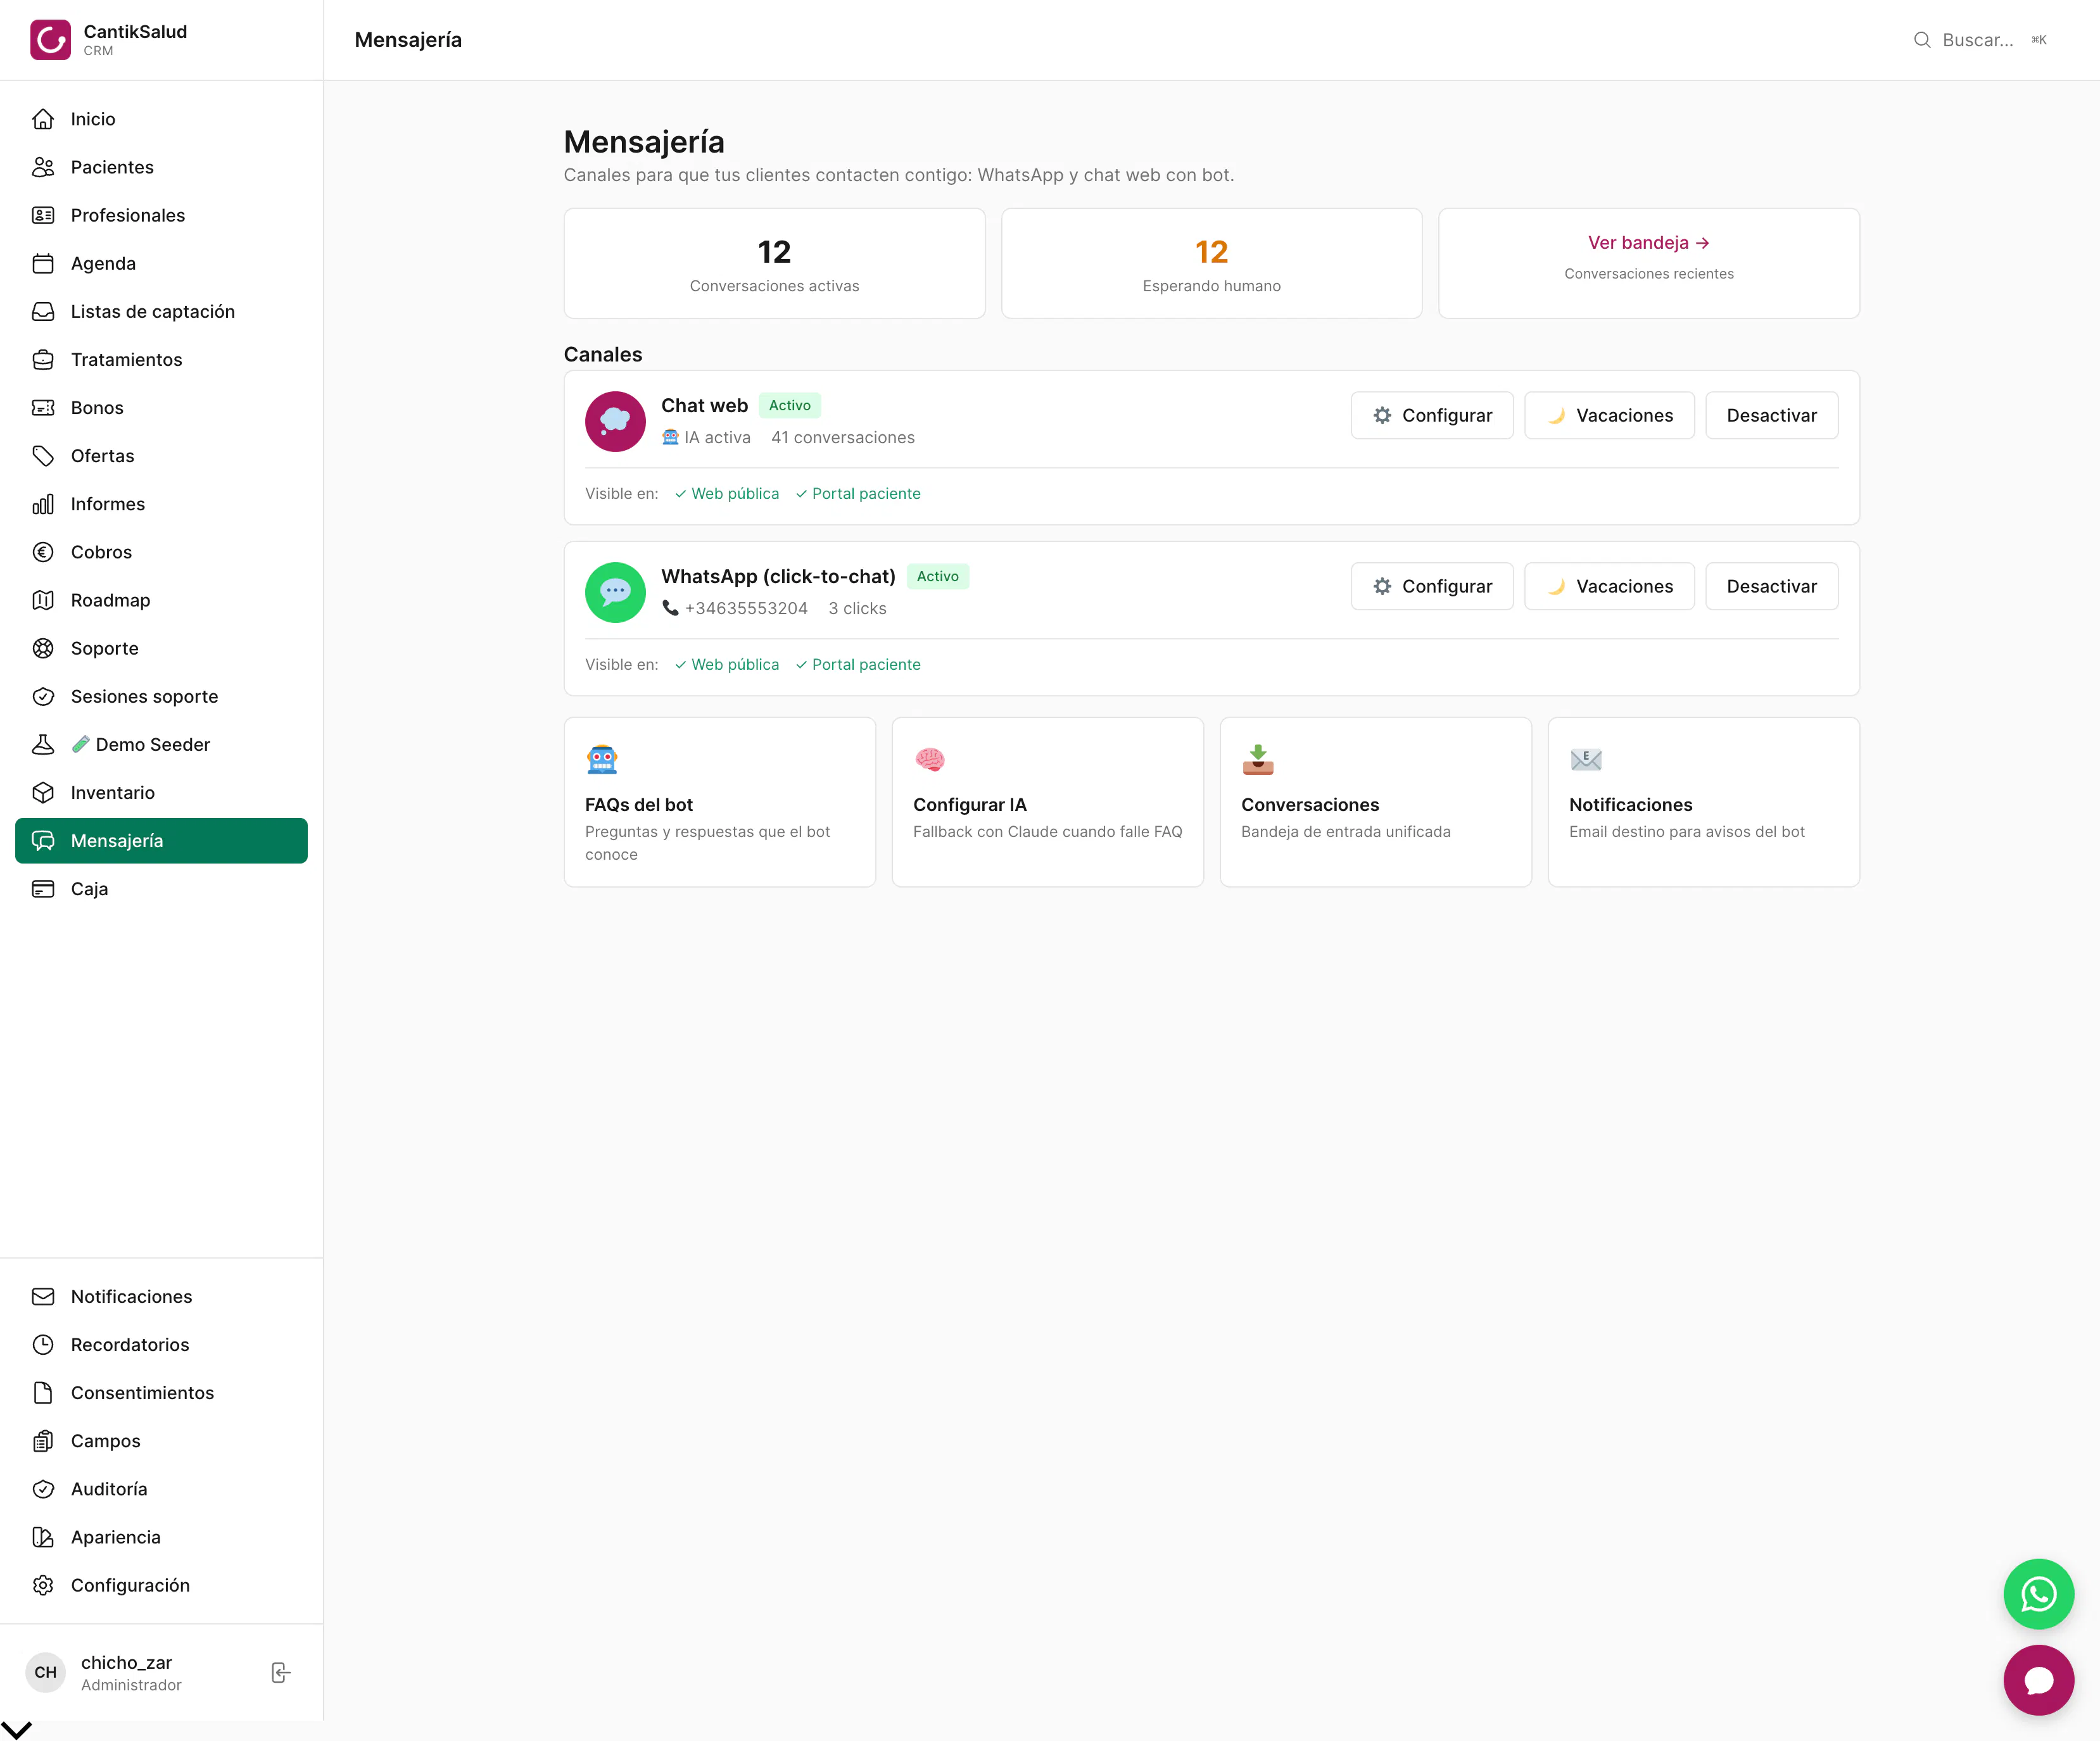The height and width of the screenshot is (1741, 2100).
Task: Open Inicio home icon in sidebar
Action: coord(43,119)
